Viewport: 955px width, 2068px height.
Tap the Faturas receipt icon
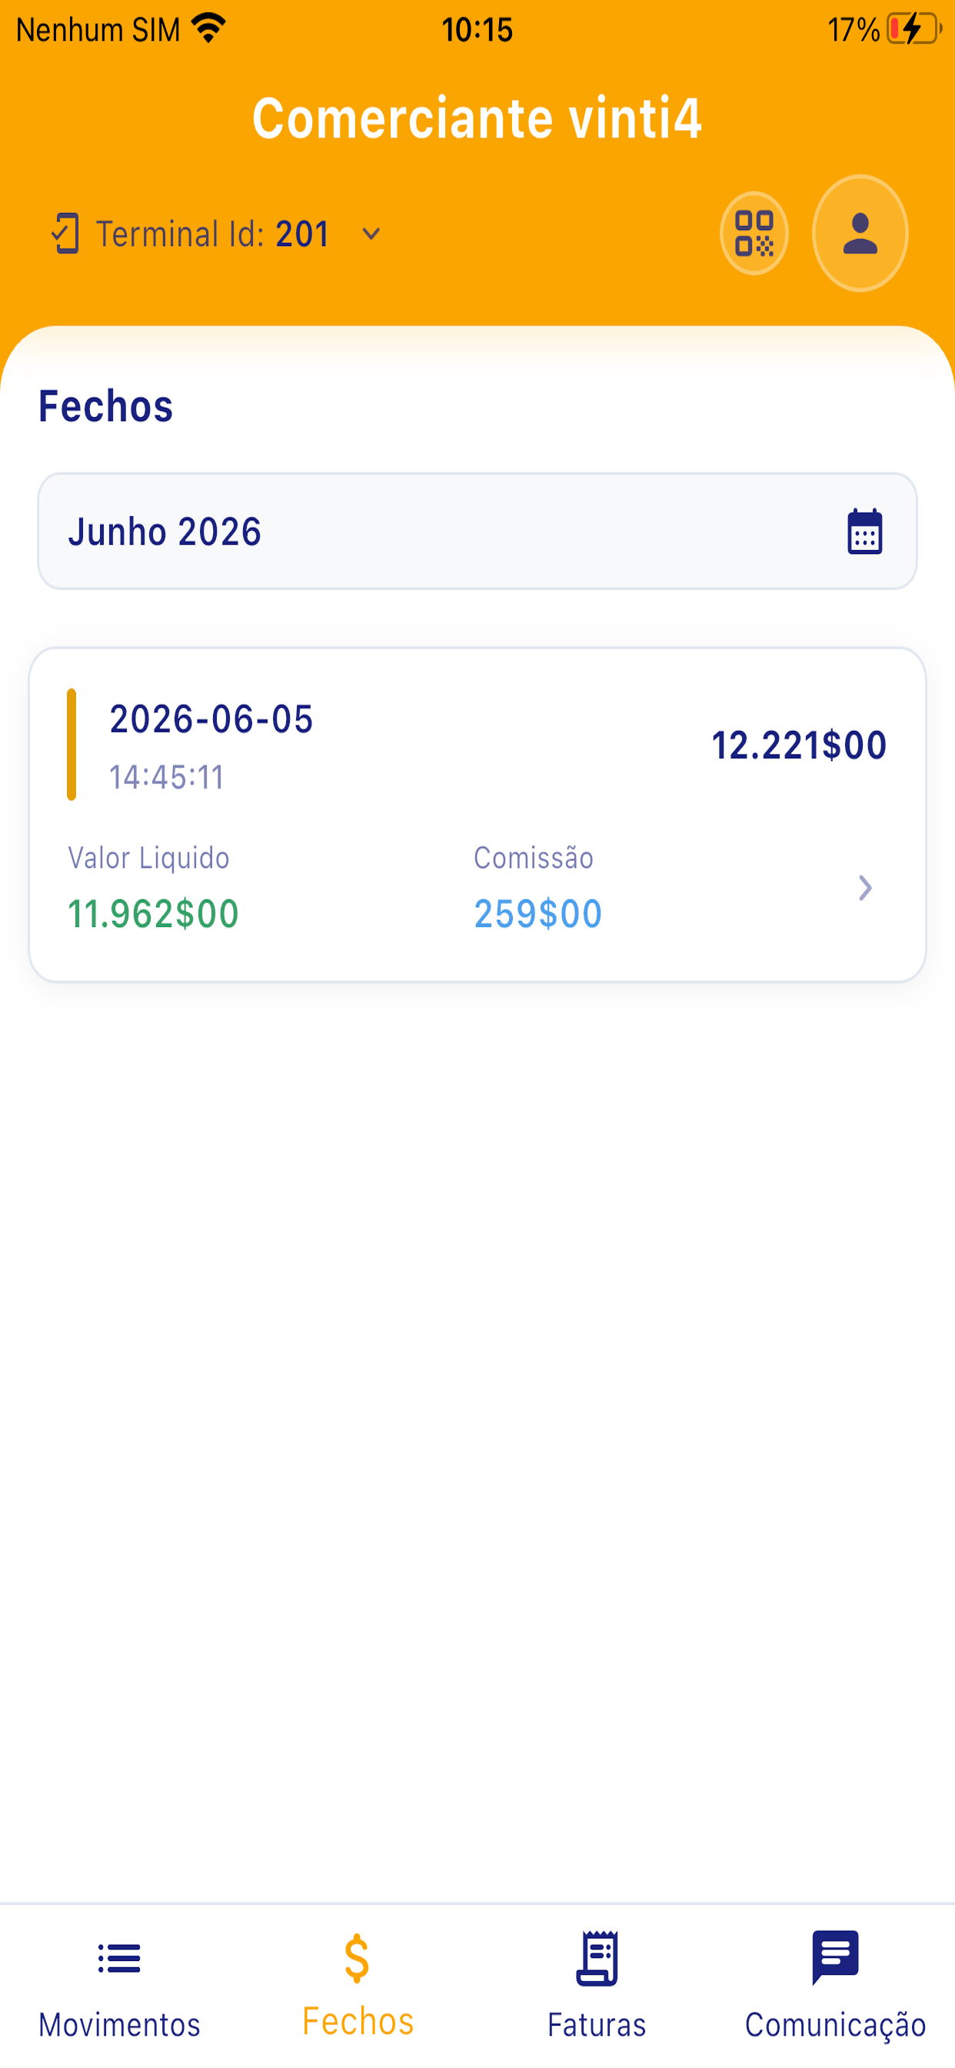tap(596, 1959)
